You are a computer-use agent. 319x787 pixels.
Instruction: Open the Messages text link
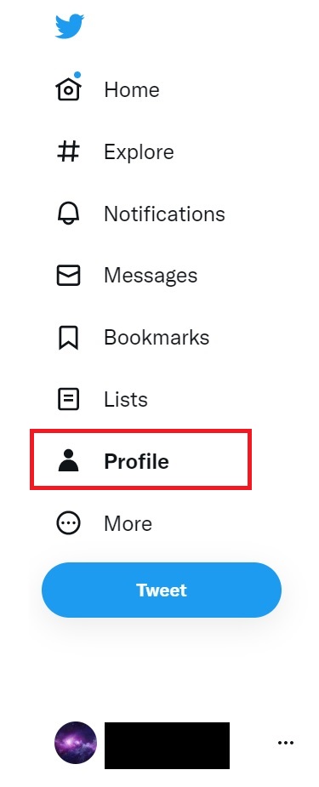(151, 276)
